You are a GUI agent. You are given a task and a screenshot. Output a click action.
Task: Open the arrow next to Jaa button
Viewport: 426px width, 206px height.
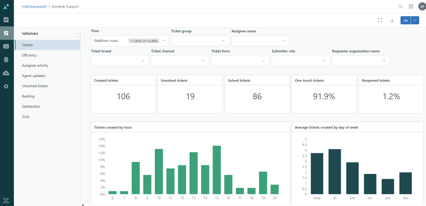pyautogui.click(x=415, y=20)
